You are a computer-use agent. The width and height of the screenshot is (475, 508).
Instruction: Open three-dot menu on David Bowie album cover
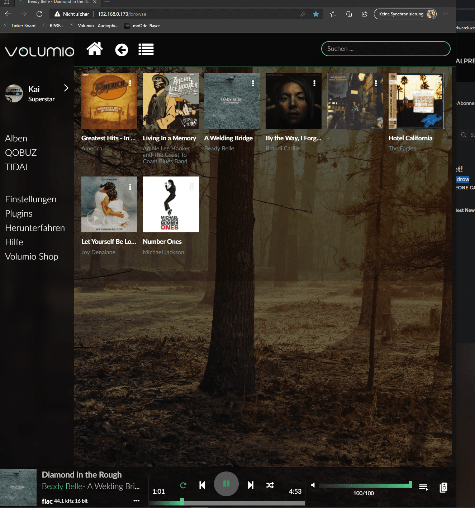tap(376, 83)
